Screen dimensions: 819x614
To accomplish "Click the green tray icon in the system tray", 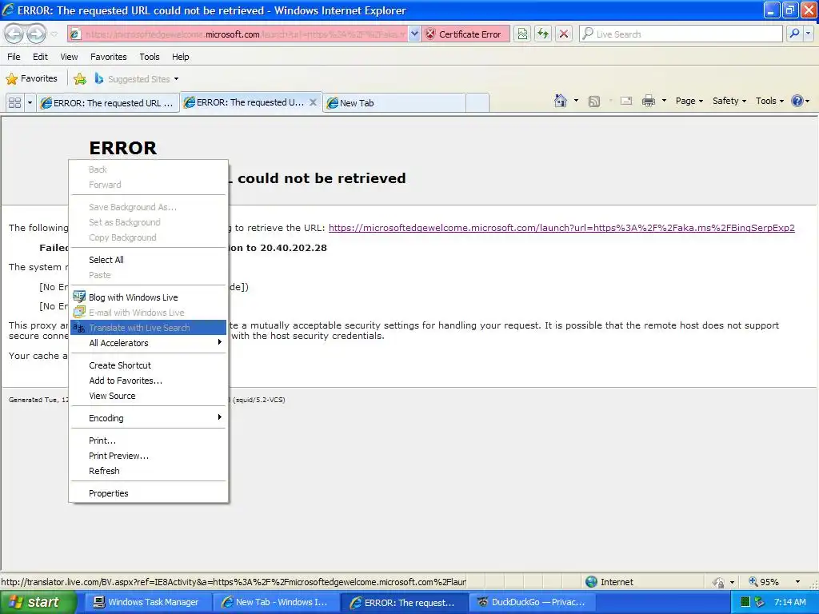I will click(x=745, y=602).
